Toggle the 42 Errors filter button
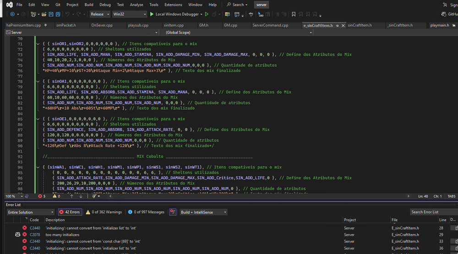This screenshot has height=254, width=458. tap(70, 212)
